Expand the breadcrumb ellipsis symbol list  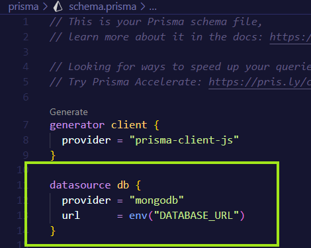pos(153,7)
